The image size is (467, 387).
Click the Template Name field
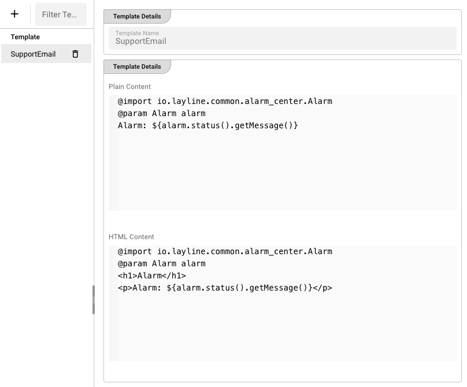[283, 38]
